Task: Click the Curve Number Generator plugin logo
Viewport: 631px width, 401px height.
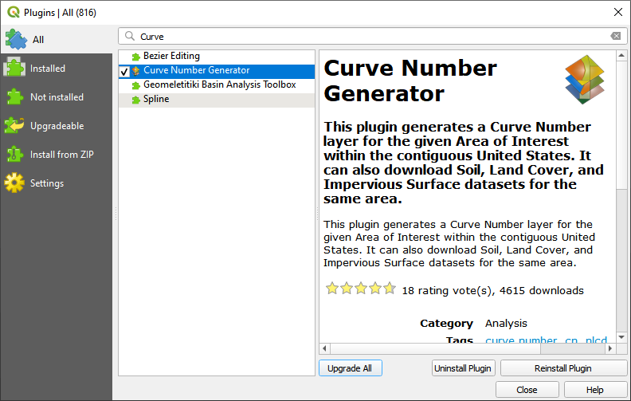Action: pos(585,81)
